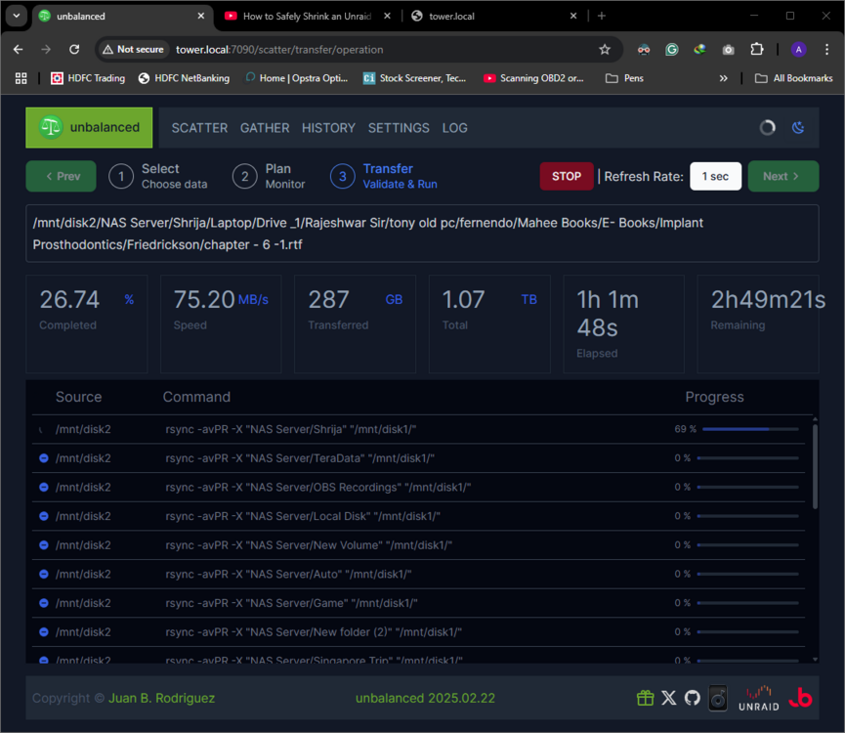Toggle dark mode moon icon
Viewport: 845px width, 733px height.
pos(798,128)
